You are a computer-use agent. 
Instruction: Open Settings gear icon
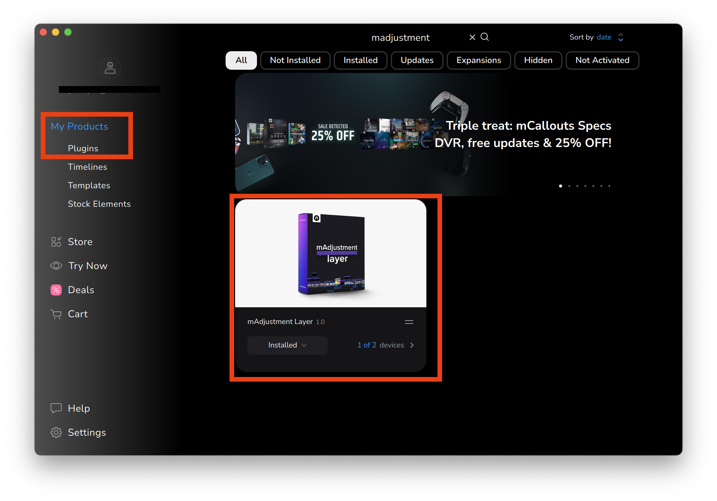(56, 432)
